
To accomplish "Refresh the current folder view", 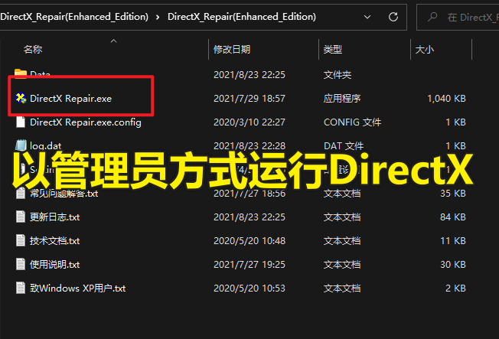I will point(393,17).
